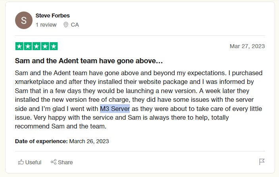The image size is (279, 177).
Task: Click the share network icon
Action: coord(54,162)
